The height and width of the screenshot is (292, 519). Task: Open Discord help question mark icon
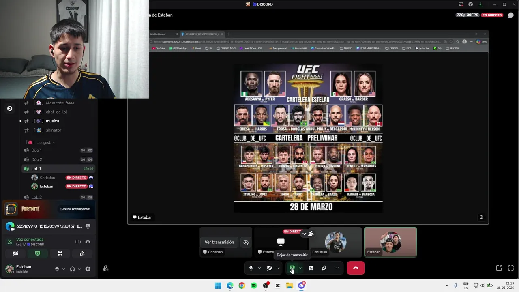click(470, 4)
